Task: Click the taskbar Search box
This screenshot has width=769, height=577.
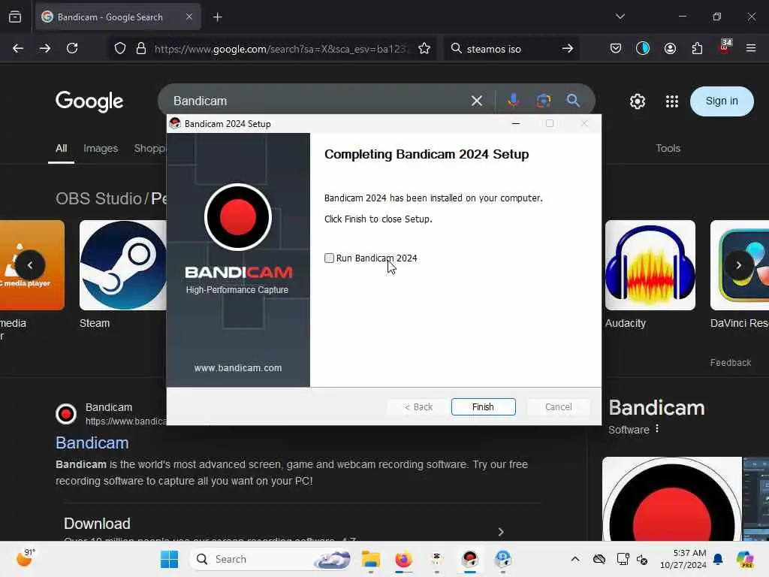Action: pyautogui.click(x=272, y=559)
